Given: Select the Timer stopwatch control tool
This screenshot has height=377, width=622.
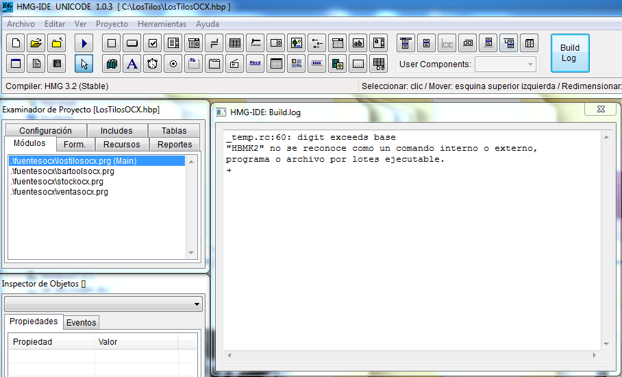Looking at the screenshot, I should tap(153, 64).
